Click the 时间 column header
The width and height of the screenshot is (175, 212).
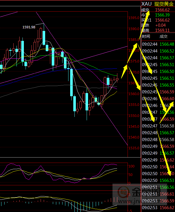146,36
